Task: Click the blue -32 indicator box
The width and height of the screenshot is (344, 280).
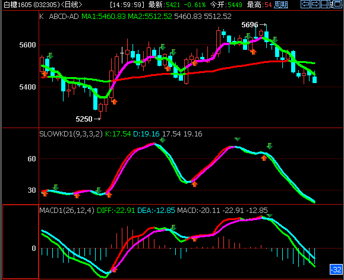Action: (x=336, y=269)
